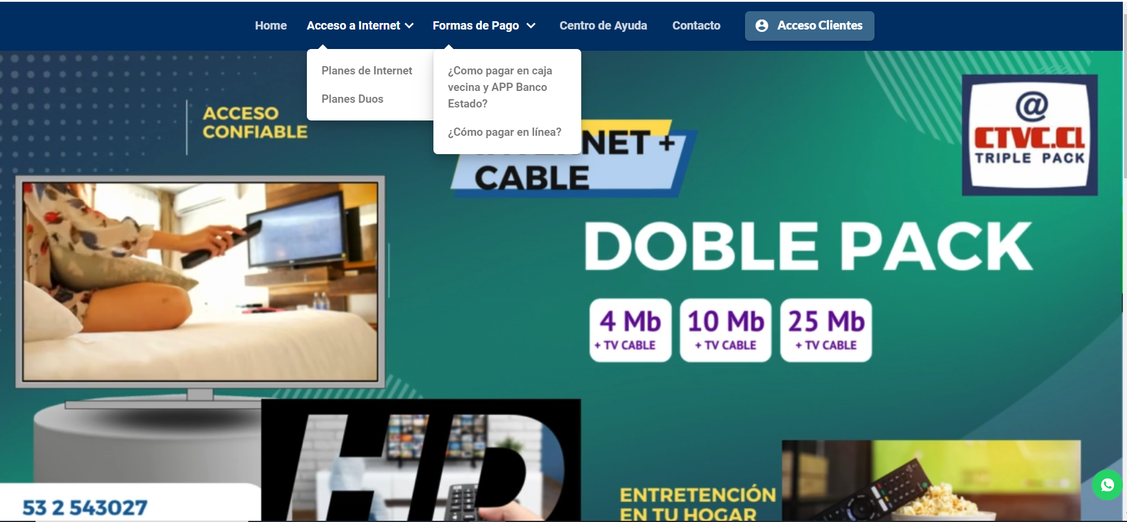
Task: Open Centro de Ayuda page
Action: (603, 25)
